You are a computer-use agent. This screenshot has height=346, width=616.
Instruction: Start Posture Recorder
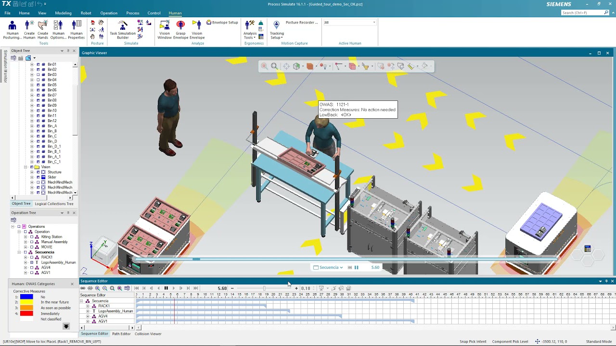(x=302, y=23)
